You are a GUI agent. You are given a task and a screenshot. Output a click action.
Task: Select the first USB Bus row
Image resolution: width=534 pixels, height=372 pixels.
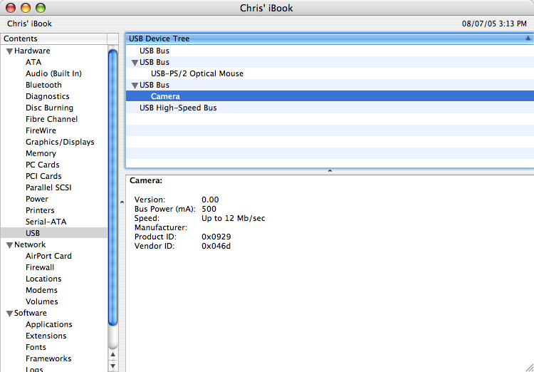point(330,51)
